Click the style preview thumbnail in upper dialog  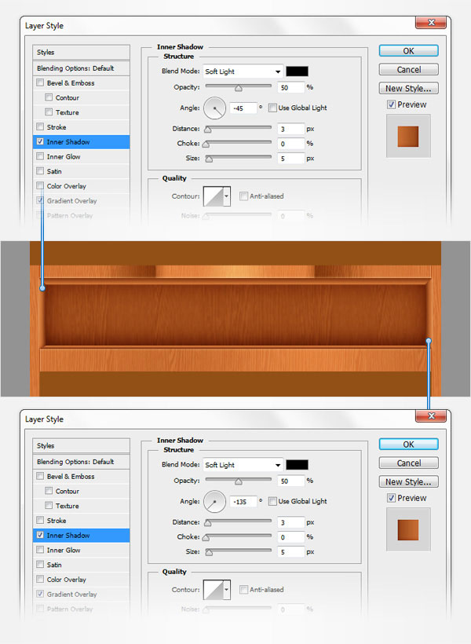408,136
